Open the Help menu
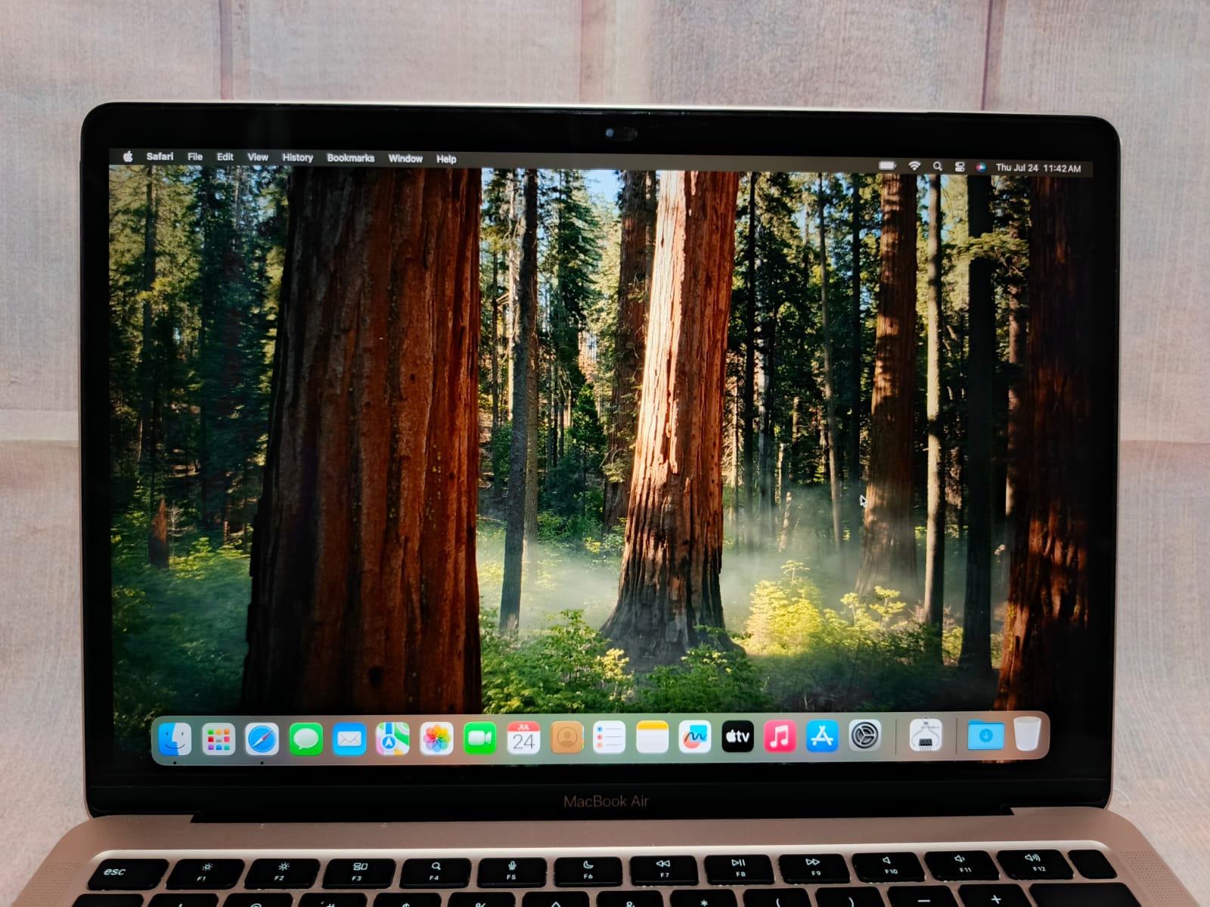The height and width of the screenshot is (907, 1210). point(446,159)
